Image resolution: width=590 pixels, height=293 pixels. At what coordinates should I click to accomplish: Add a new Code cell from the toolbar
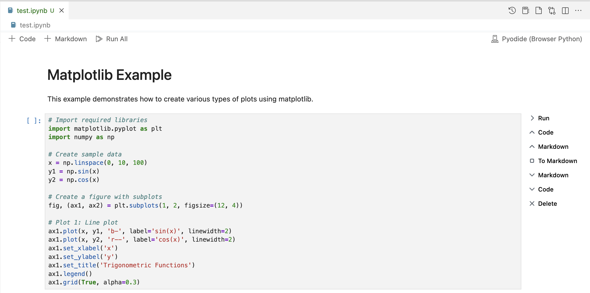(22, 39)
